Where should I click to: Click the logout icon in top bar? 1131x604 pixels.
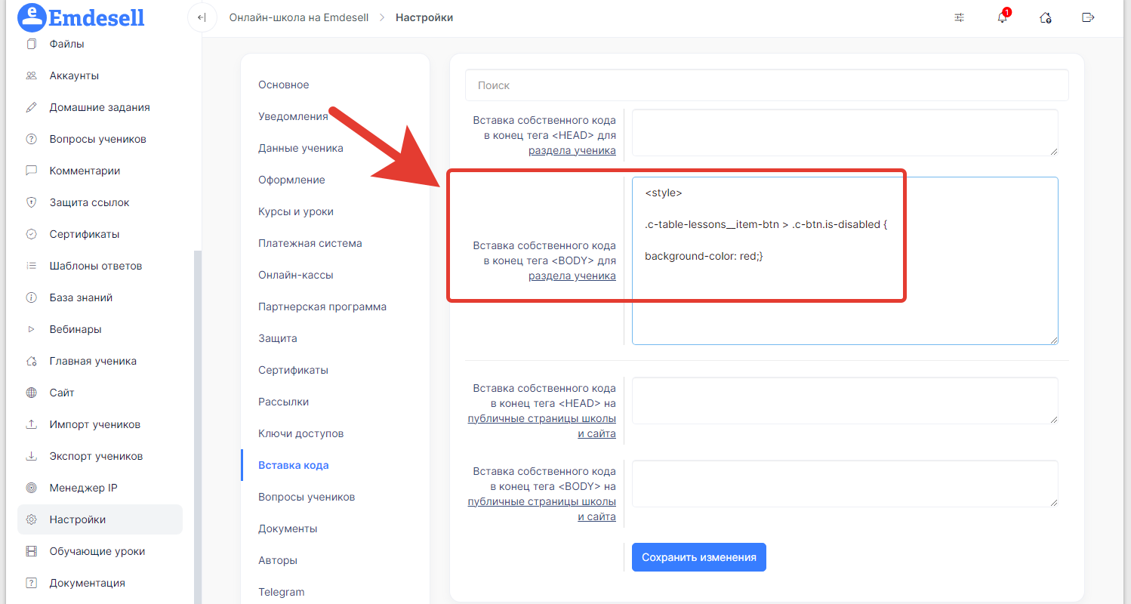[1088, 17]
